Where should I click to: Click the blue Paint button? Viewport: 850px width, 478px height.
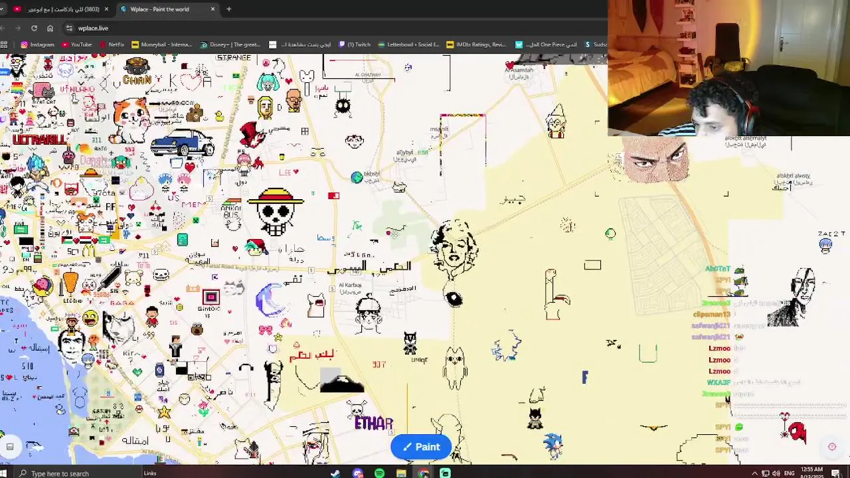tap(421, 447)
